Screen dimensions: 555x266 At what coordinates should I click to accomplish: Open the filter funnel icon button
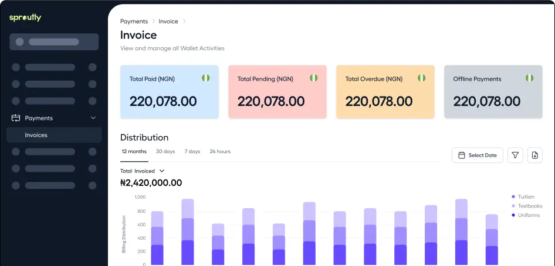click(515, 155)
